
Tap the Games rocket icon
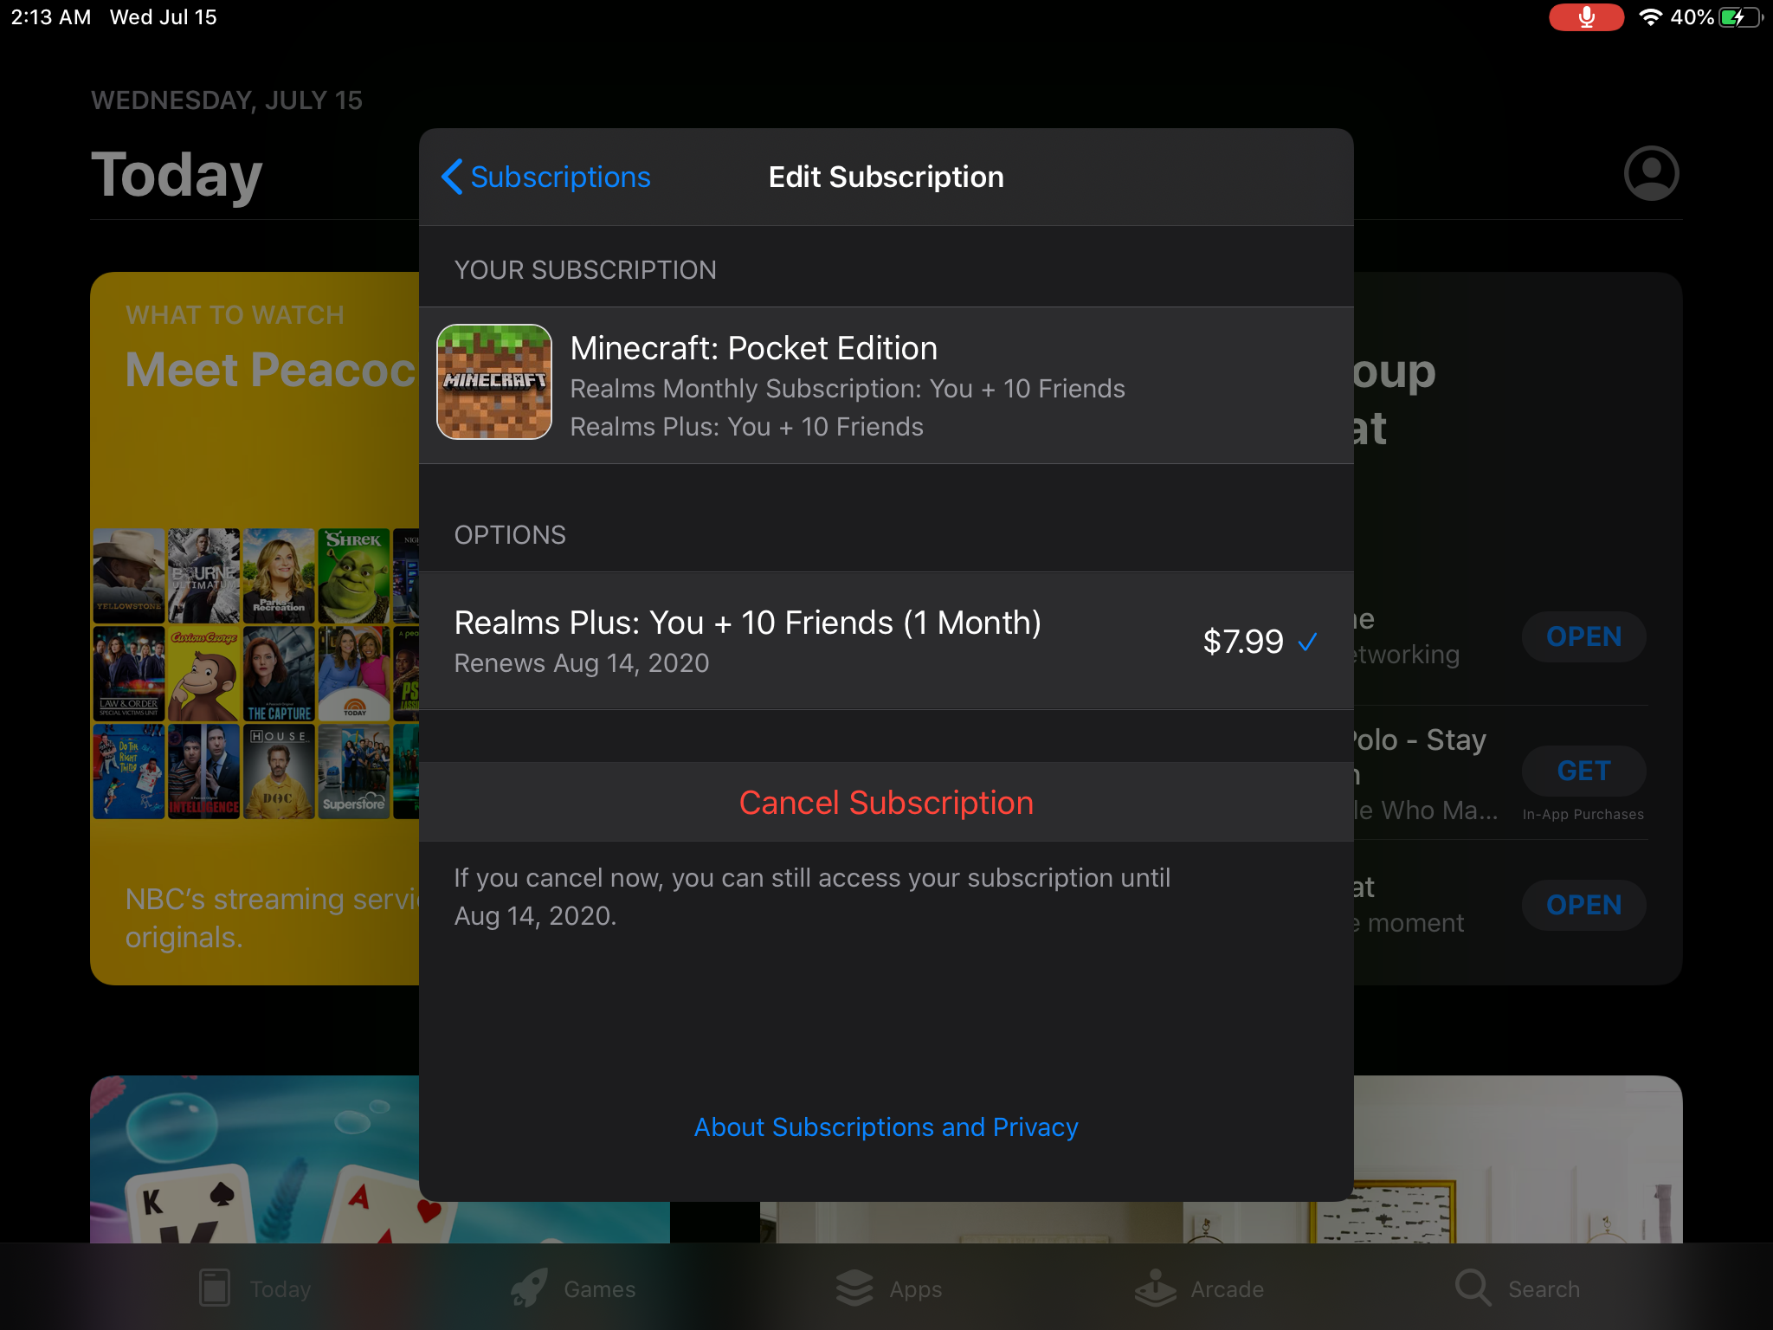point(529,1288)
